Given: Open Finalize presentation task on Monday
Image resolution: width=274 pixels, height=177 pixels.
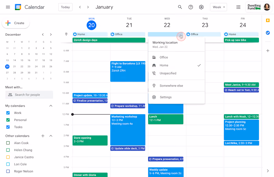Looking at the screenshot, I should pyautogui.click(x=90, y=101).
